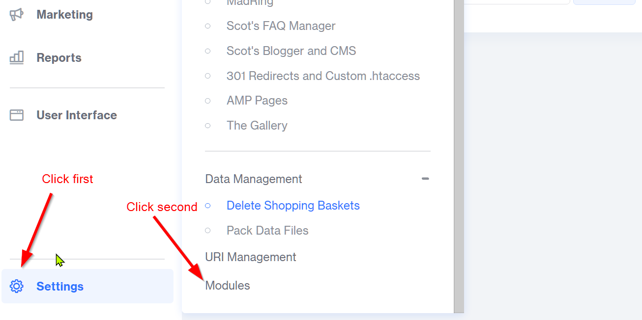Open Scot's FAQ Manager
Screen dimensions: 642x320
point(281,26)
